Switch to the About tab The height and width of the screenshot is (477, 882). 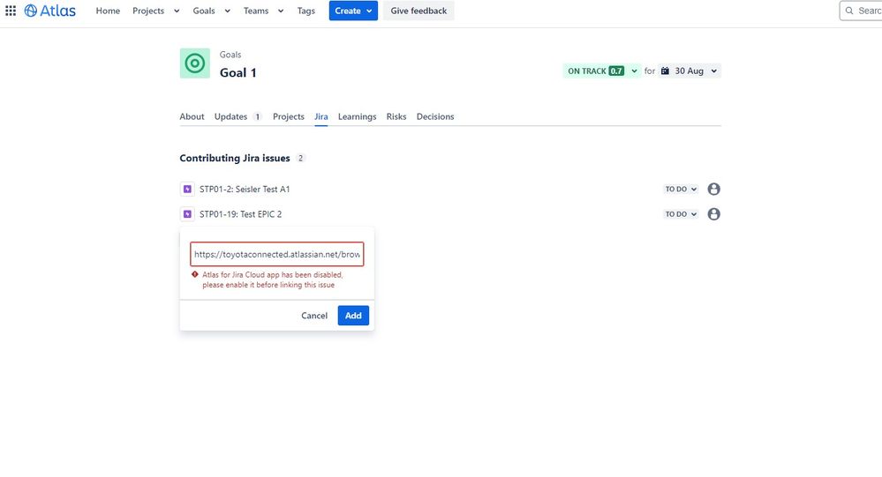coord(192,117)
